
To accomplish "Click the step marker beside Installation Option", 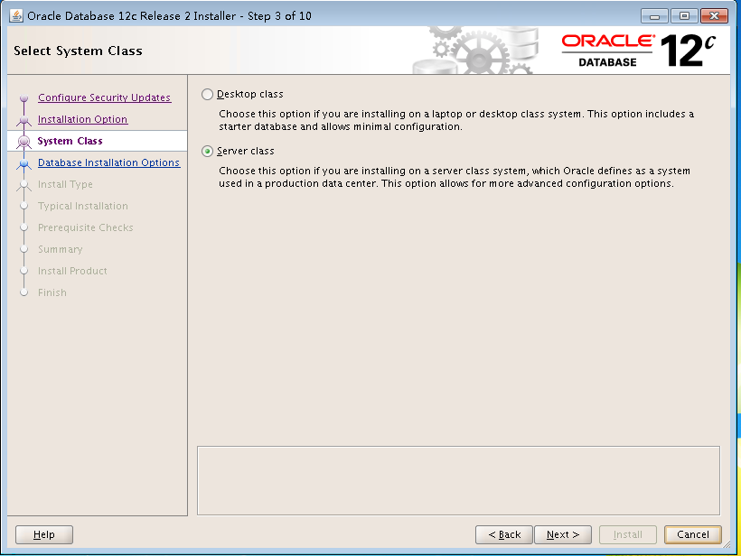I will click(x=23, y=119).
